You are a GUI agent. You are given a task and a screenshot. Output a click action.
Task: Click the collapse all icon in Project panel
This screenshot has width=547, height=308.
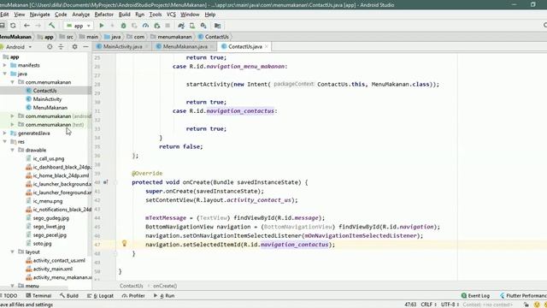point(61,46)
